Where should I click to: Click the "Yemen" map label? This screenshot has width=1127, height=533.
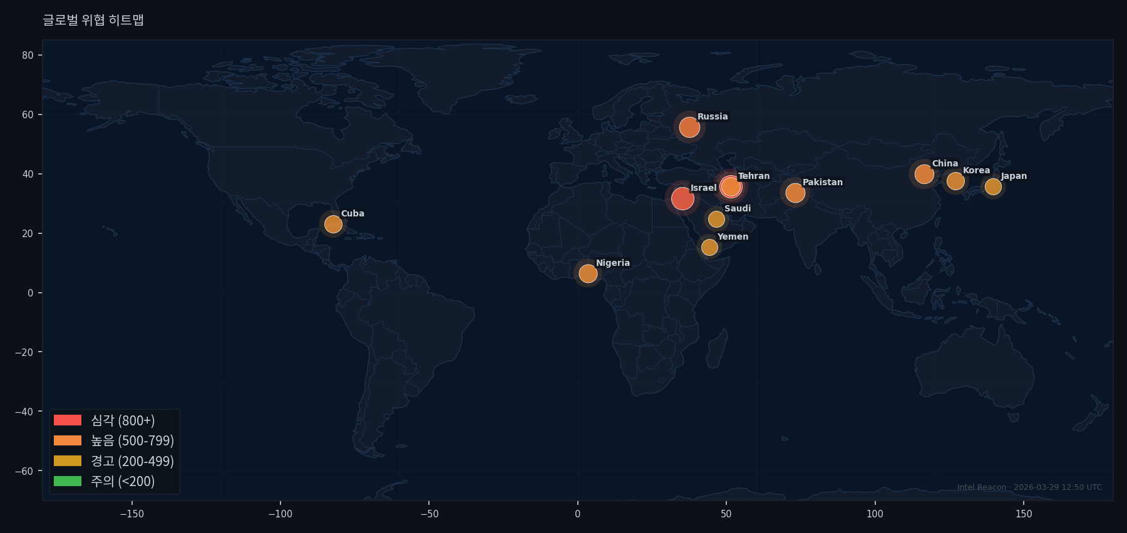[x=733, y=236]
